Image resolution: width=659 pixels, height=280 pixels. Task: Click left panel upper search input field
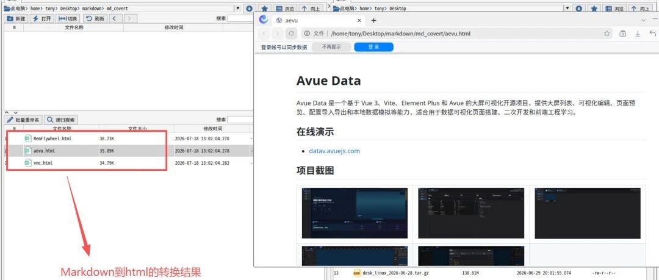[240, 18]
